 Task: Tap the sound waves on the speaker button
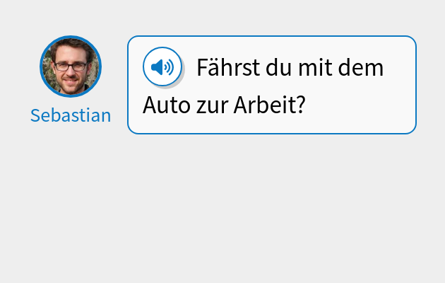169,67
